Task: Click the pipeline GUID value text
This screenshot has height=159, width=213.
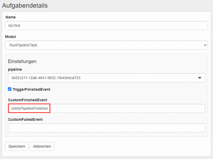Action: pos(45,78)
